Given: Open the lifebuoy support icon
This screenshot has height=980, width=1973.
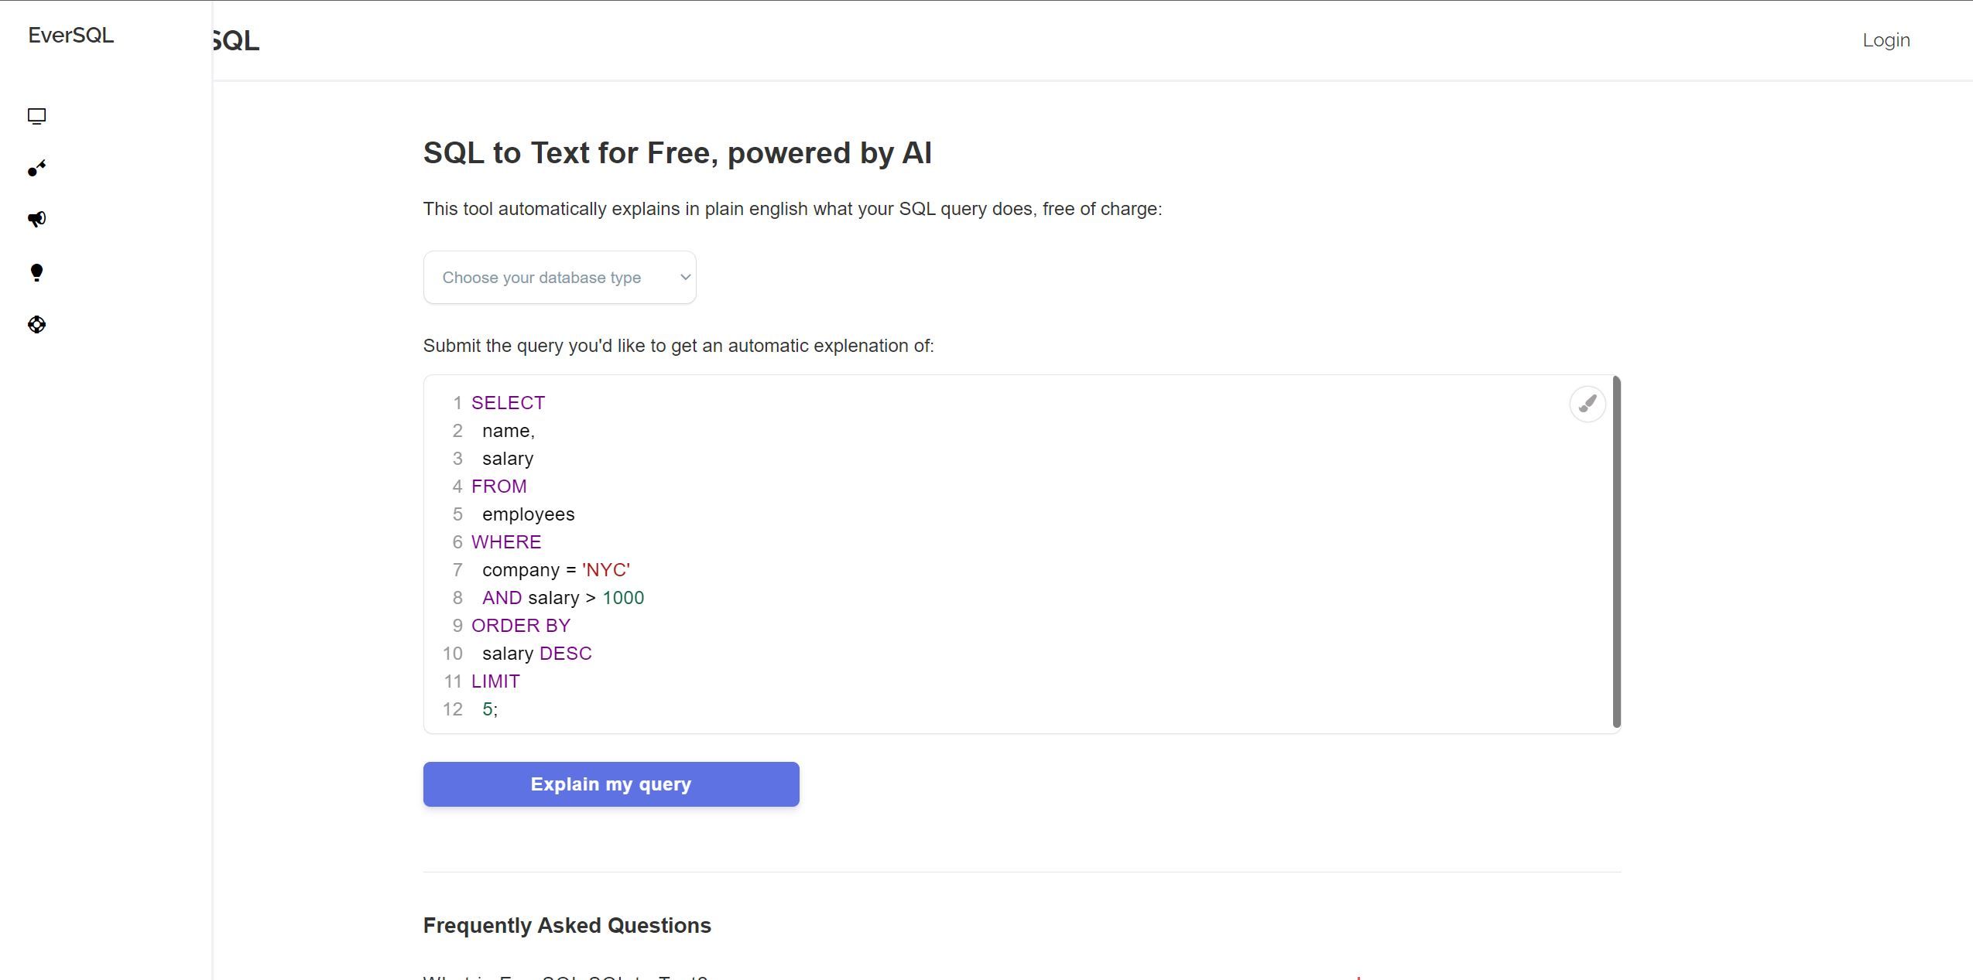Looking at the screenshot, I should pos(36,325).
